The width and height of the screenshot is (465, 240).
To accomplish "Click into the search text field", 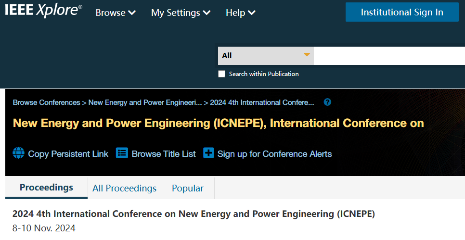I will pyautogui.click(x=389, y=56).
